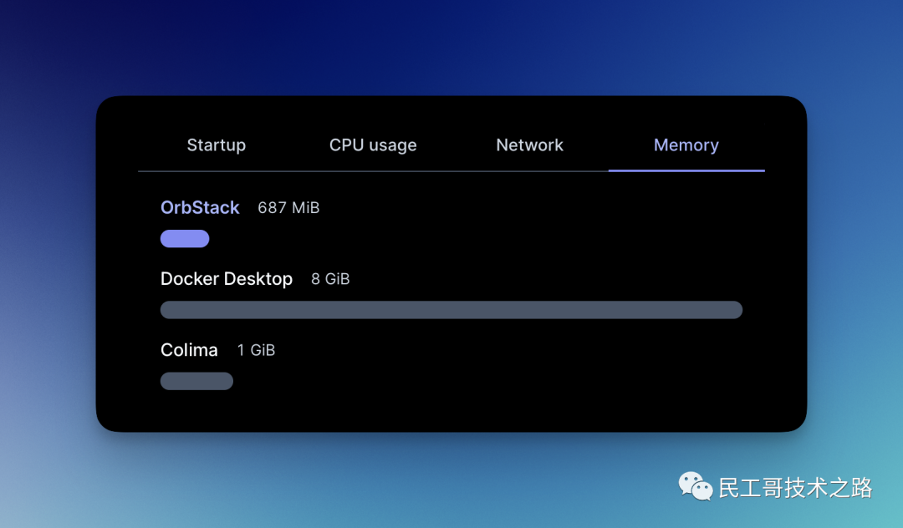The height and width of the screenshot is (528, 903).
Task: Click the purple underline below Memory tab
Action: (x=686, y=170)
